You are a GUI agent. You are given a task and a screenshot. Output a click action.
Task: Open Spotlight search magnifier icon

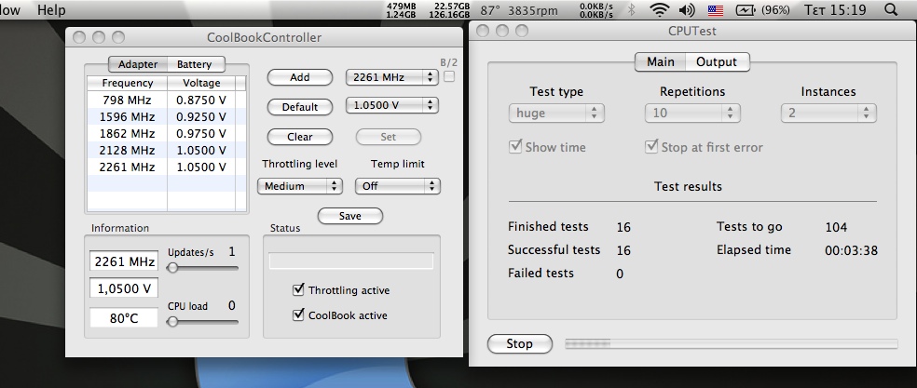(x=891, y=10)
